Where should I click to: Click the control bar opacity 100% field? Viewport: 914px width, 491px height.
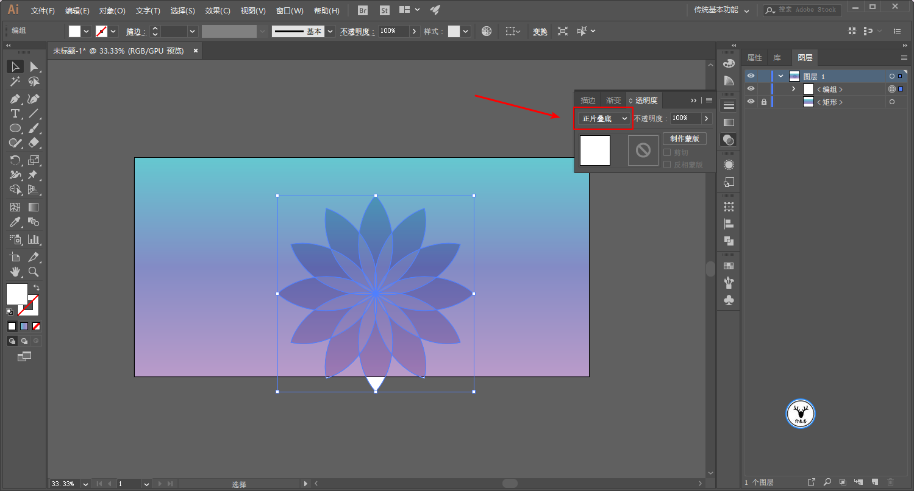394,31
